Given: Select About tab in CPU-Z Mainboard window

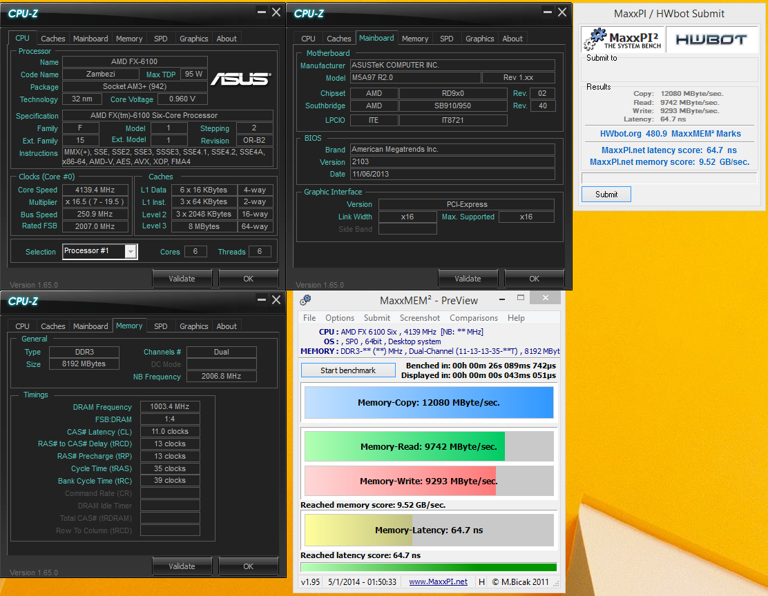Looking at the screenshot, I should 512,39.
